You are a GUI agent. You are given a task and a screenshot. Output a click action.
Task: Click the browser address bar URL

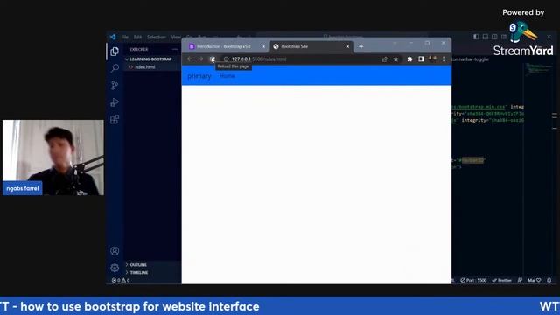coord(259,59)
